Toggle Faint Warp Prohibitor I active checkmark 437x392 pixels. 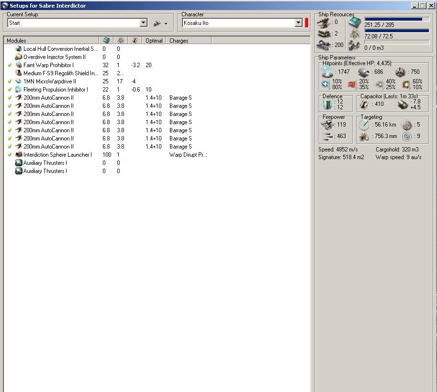pos(10,65)
